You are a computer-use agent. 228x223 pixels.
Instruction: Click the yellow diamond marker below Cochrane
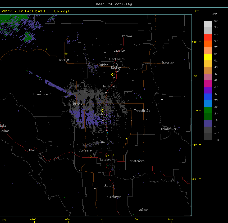[x=90, y=156]
